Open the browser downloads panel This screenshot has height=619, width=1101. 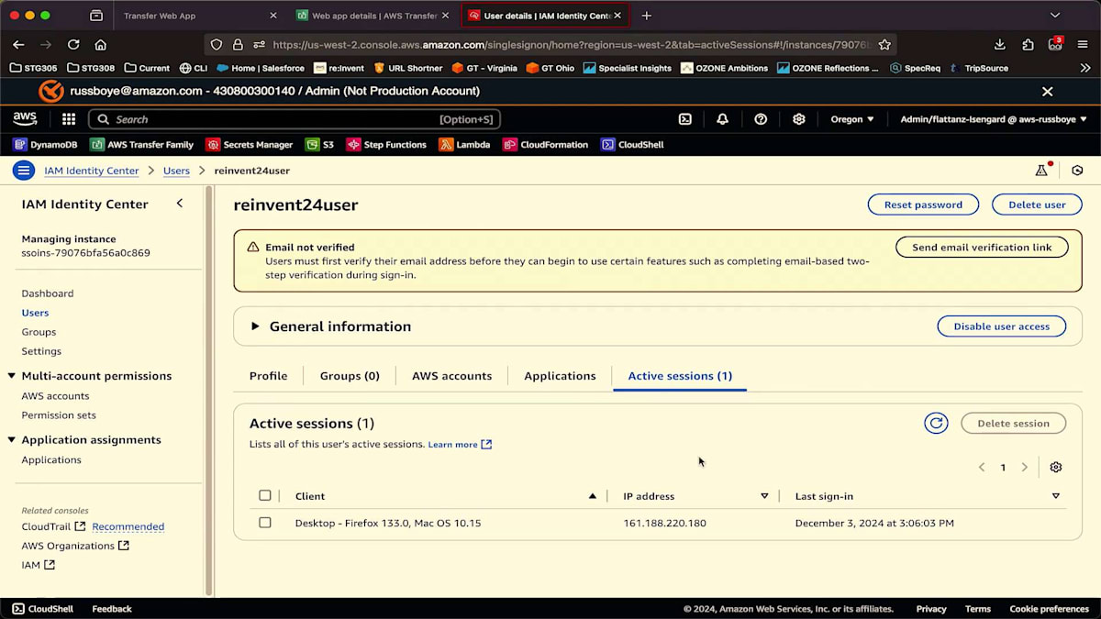(1000, 44)
